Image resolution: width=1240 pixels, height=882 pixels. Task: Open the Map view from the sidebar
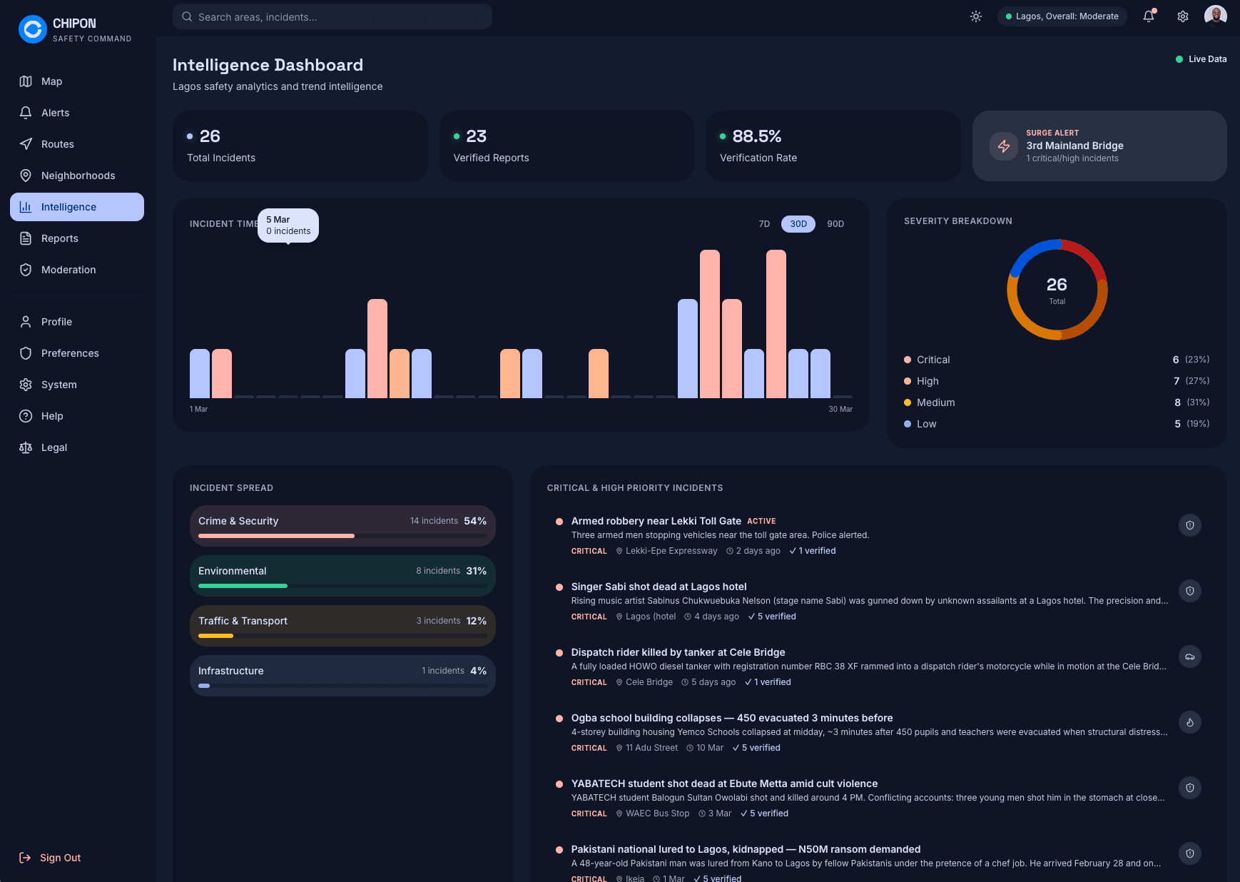(x=51, y=81)
